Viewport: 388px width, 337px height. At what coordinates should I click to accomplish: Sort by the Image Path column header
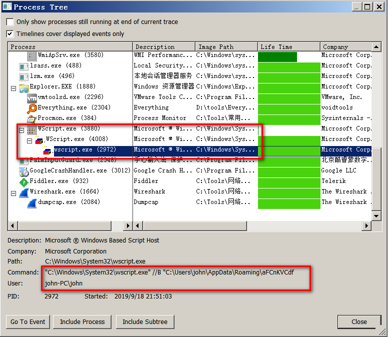(226, 47)
